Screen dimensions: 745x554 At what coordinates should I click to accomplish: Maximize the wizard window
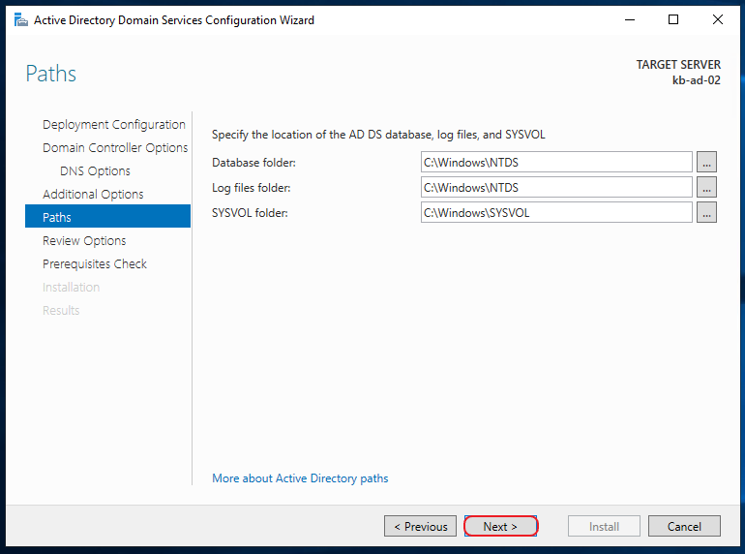tap(673, 20)
